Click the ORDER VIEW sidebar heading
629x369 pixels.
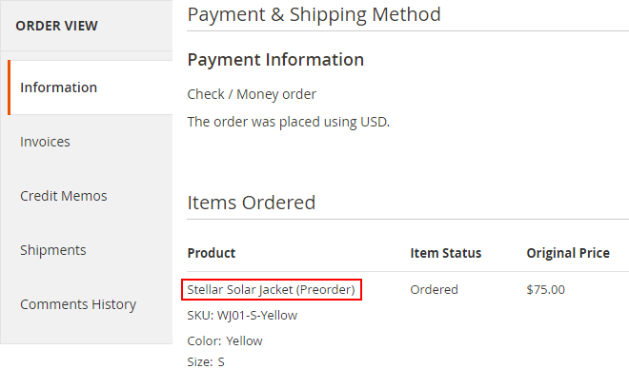[56, 26]
